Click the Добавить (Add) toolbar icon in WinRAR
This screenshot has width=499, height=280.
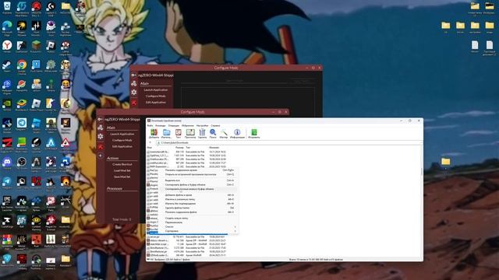(154, 133)
